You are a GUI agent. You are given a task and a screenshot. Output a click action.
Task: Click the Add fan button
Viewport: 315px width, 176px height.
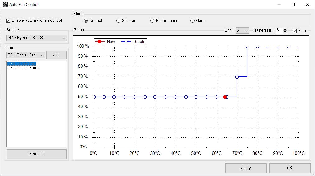click(56, 55)
